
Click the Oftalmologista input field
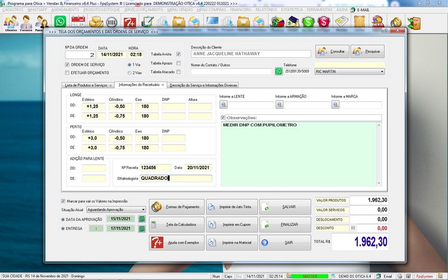pyautogui.click(x=176, y=179)
